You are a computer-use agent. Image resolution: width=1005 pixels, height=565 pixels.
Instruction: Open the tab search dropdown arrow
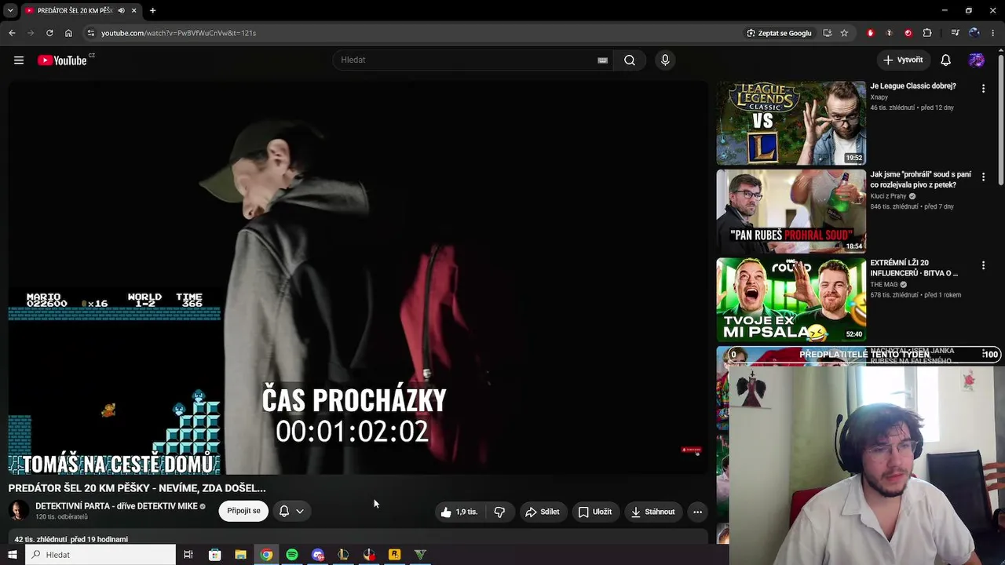(x=10, y=10)
